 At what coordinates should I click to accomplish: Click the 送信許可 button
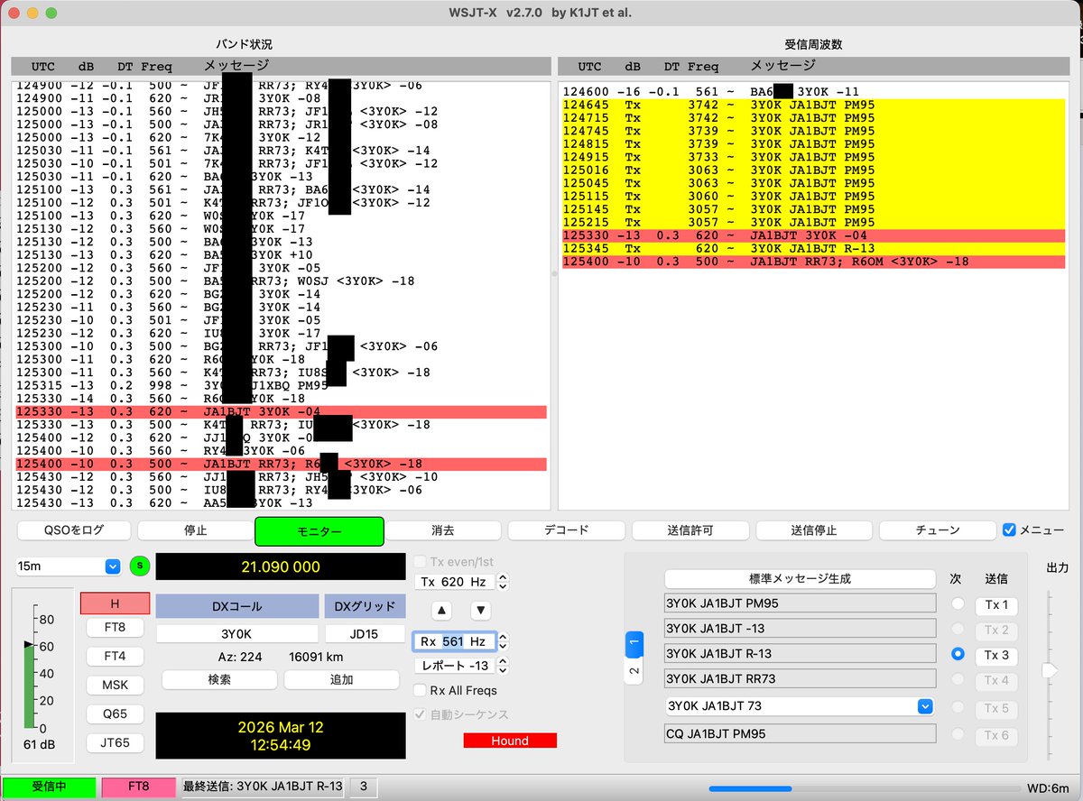tap(690, 530)
